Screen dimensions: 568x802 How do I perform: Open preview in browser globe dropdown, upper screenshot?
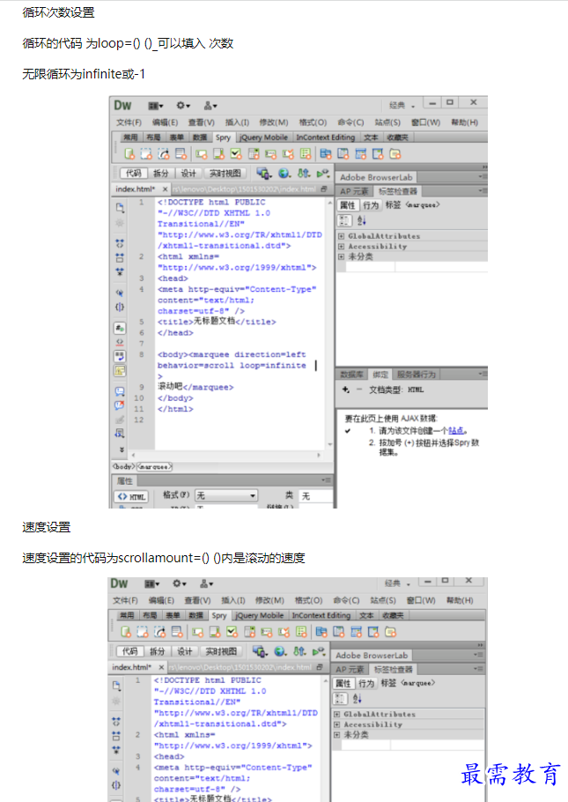(284, 174)
